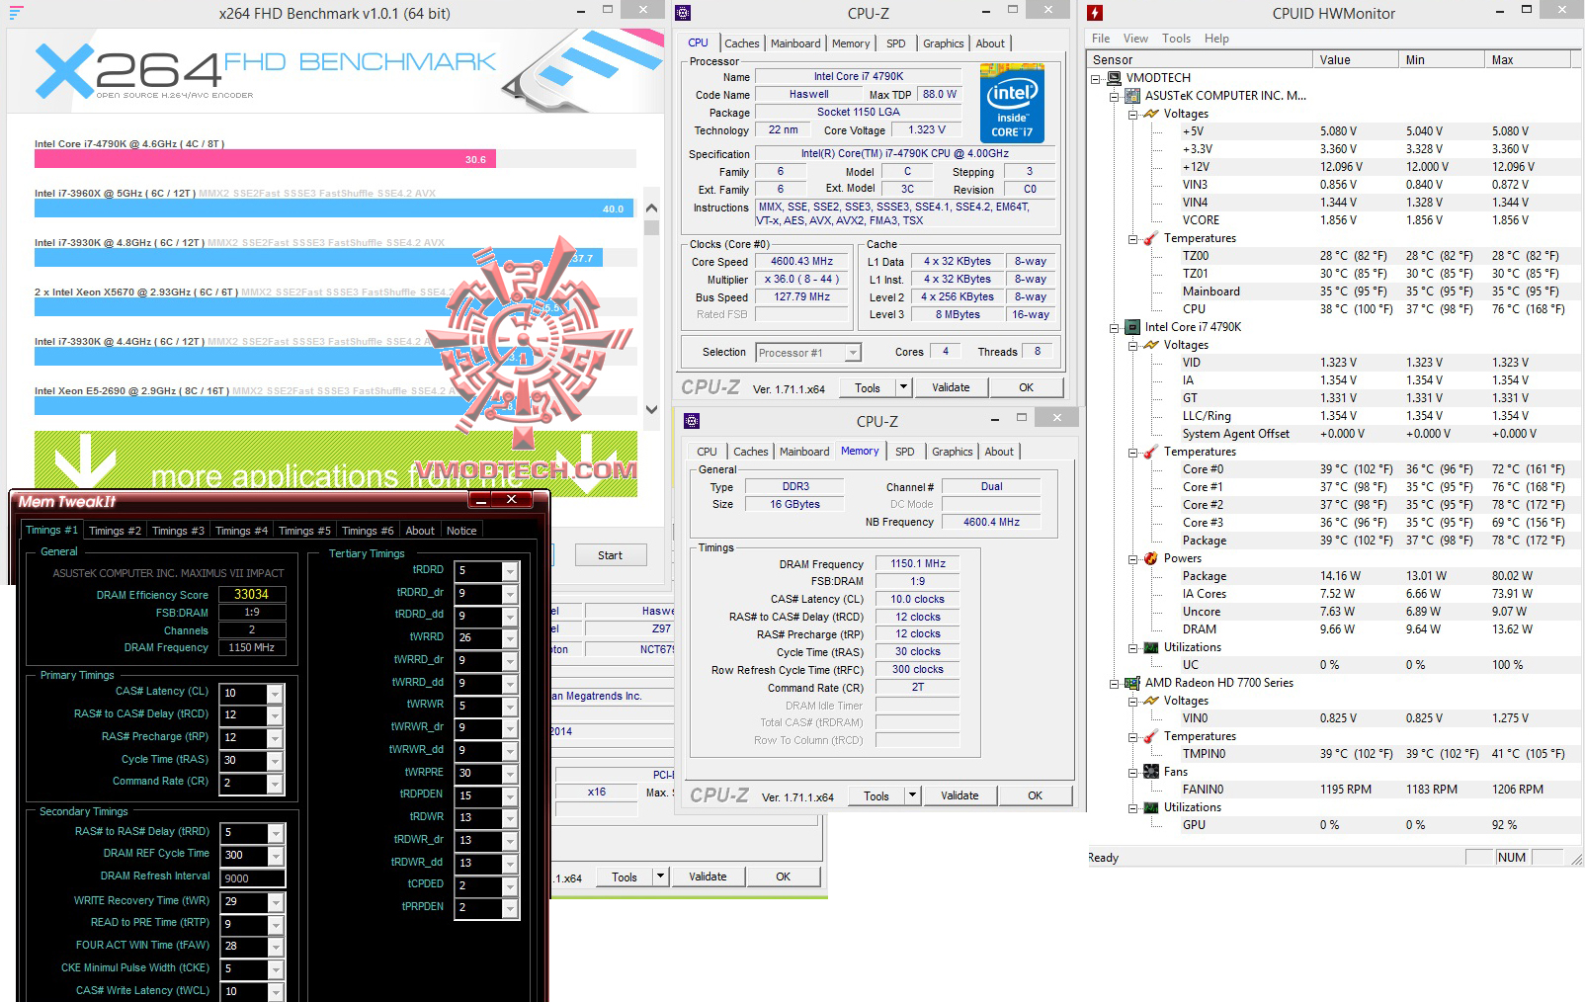The width and height of the screenshot is (1585, 1002).
Task: Open the Cycle Time (tRAS) dropdown in Mem TweakIt
Action: coord(276,761)
